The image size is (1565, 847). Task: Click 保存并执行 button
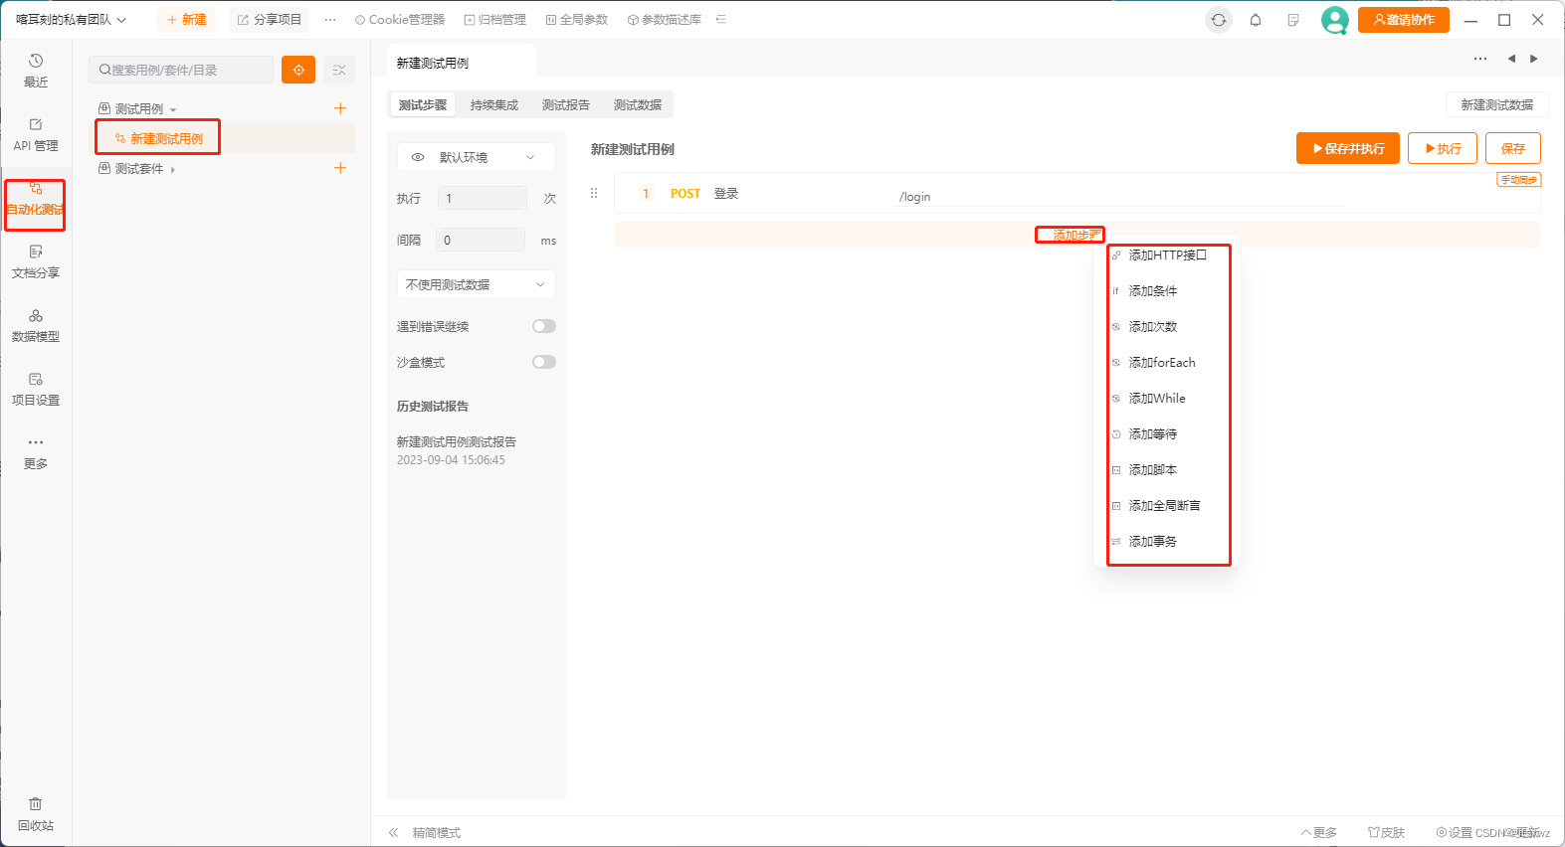pos(1348,148)
